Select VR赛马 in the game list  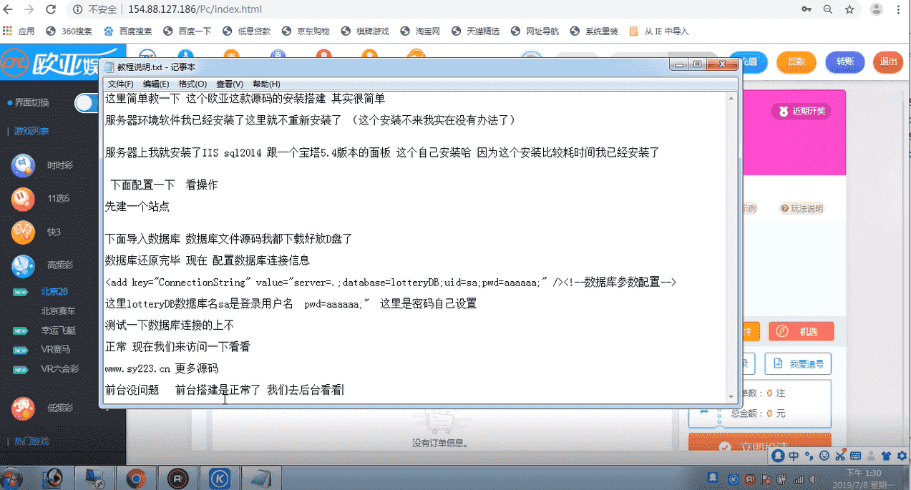tap(55, 350)
